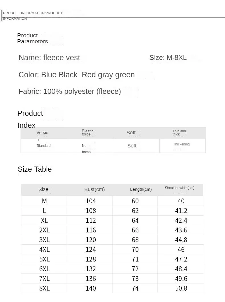The width and height of the screenshot is (225, 302).
Task: Click the Size: M-8XL text
Action: [168, 58]
